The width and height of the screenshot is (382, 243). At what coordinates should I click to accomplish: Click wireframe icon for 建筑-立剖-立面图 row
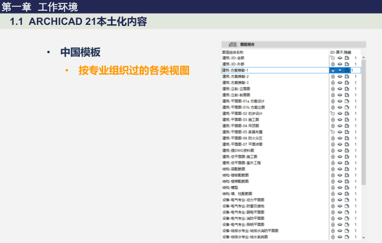[347, 89]
